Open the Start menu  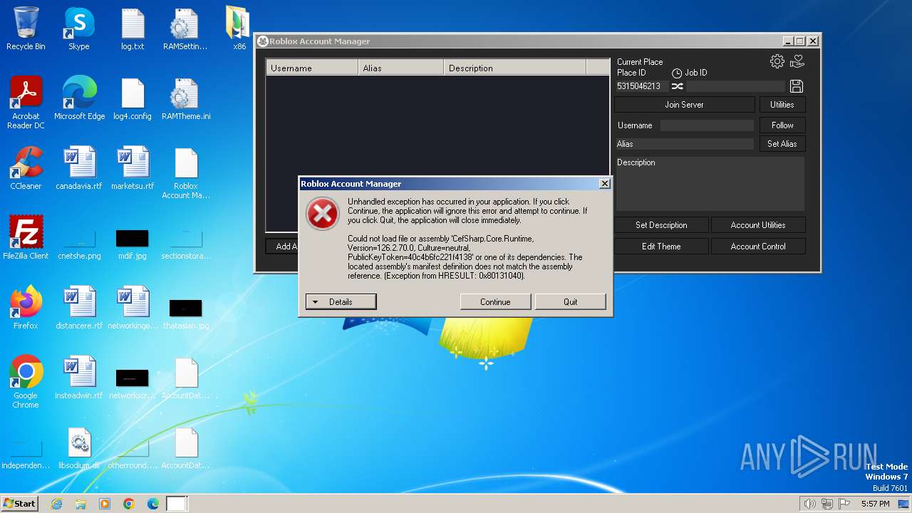pos(20,504)
